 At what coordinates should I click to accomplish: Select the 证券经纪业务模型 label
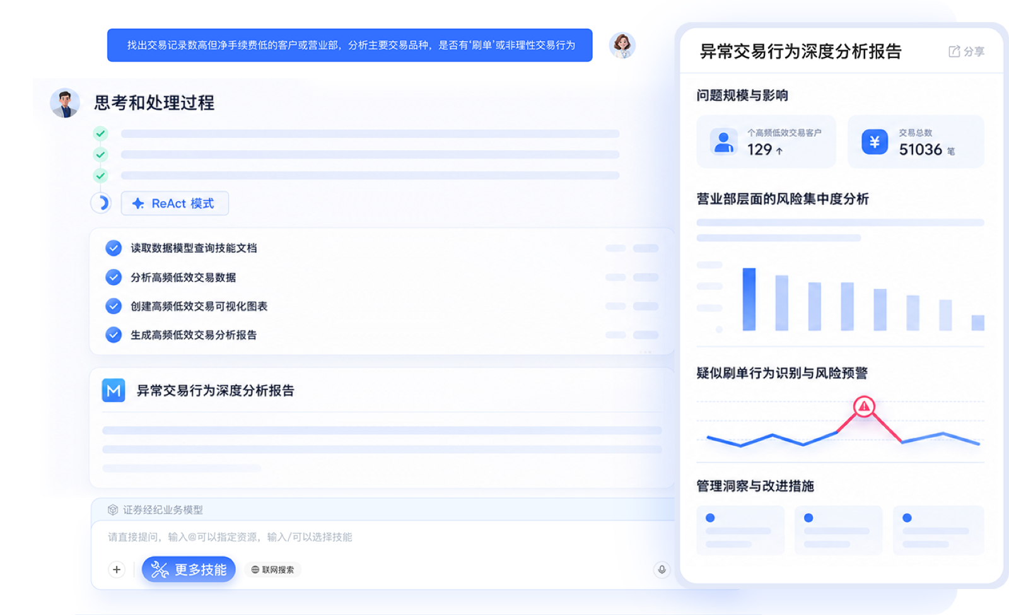(163, 510)
